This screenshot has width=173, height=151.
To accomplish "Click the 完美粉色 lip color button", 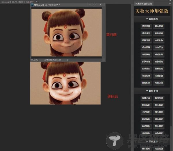I will (159, 149).
